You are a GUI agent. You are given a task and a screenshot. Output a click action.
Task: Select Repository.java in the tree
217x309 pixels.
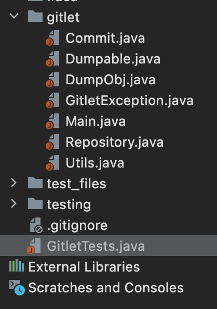115,143
